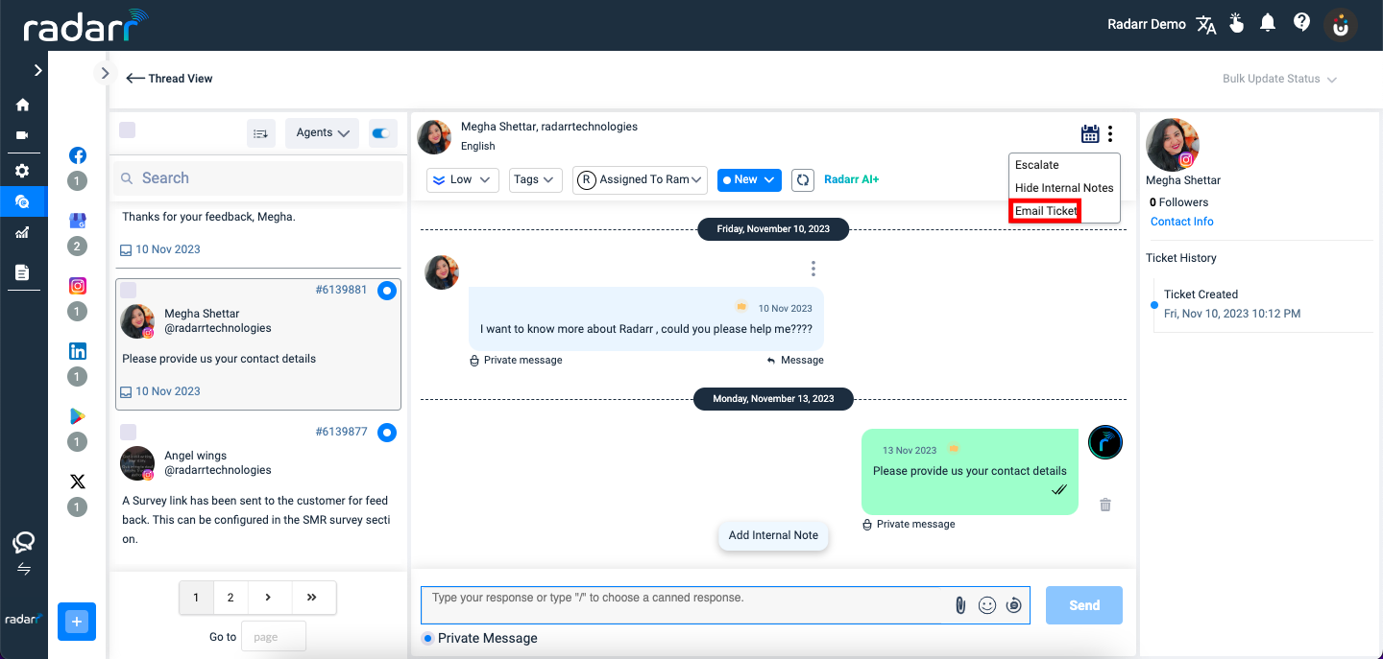Expand the channel panel round chevron

tap(104, 73)
